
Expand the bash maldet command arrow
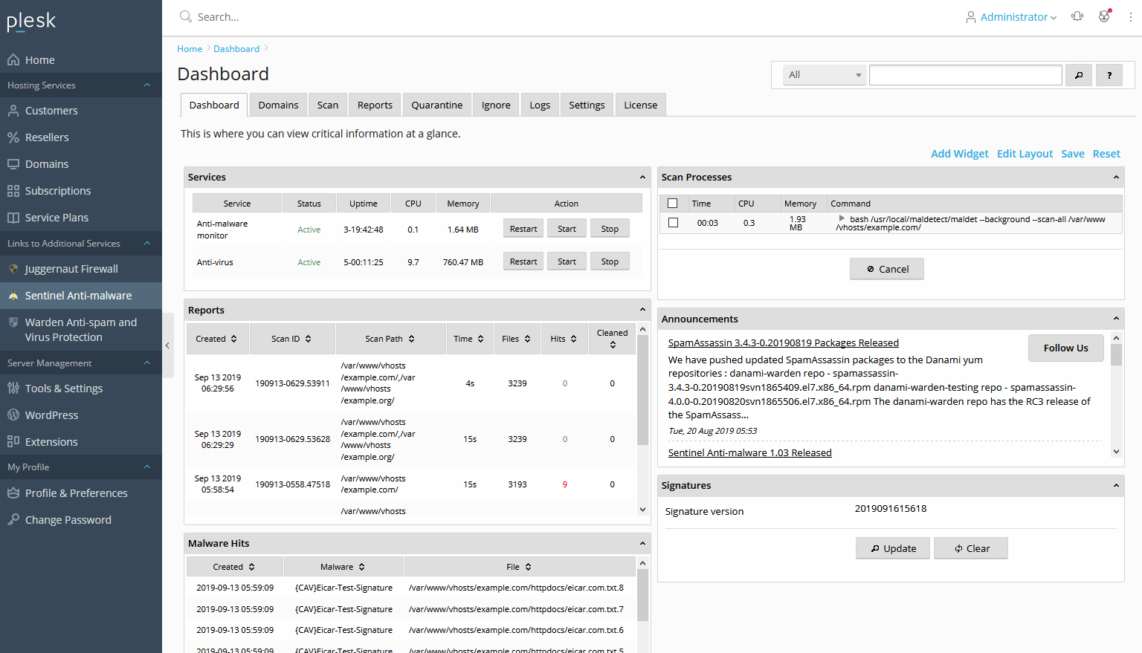click(842, 218)
